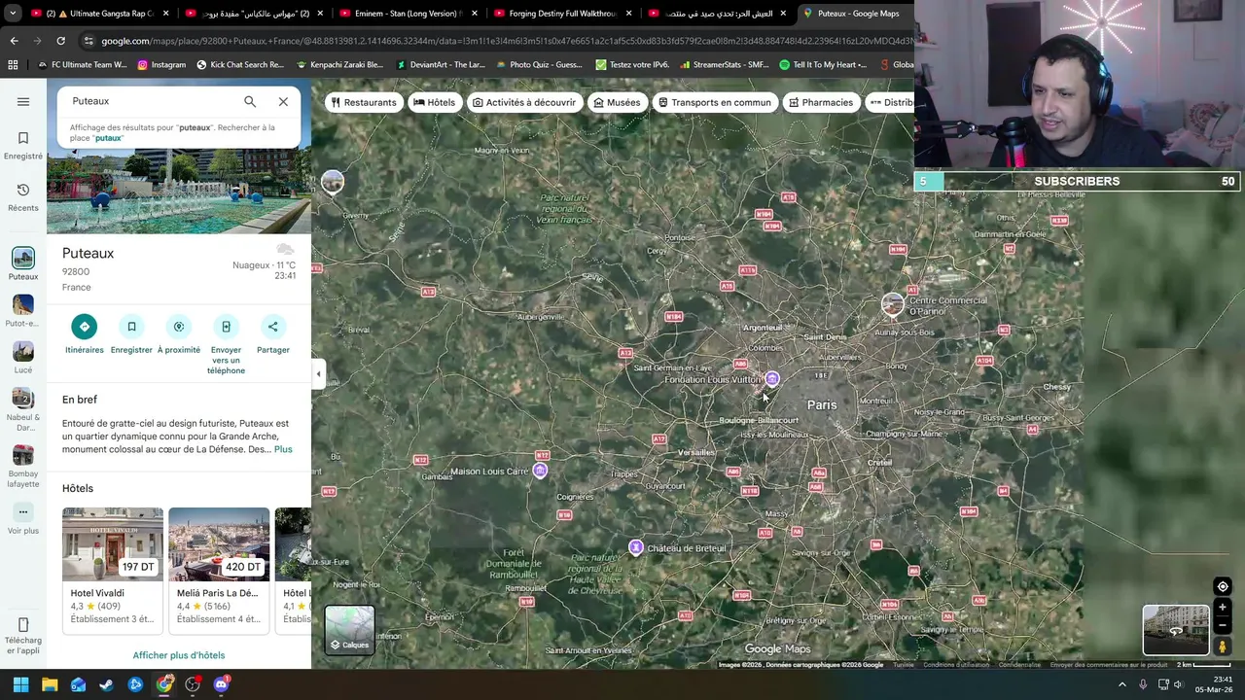This screenshot has height=700, width=1245.
Task: Open the Kick Chat Search bookmark
Action: [240, 65]
